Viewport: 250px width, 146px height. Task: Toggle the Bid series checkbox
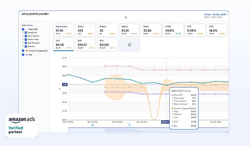click(x=23, y=55)
